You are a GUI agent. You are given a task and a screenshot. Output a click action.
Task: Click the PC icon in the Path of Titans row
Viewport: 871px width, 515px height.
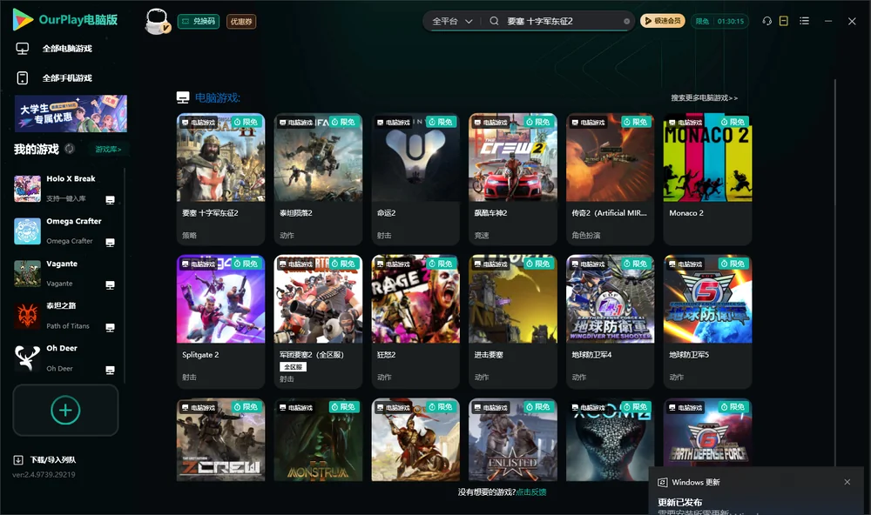coord(110,327)
